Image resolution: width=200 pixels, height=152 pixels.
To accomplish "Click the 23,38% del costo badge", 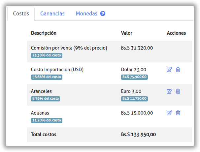I will pyautogui.click(x=47, y=55).
